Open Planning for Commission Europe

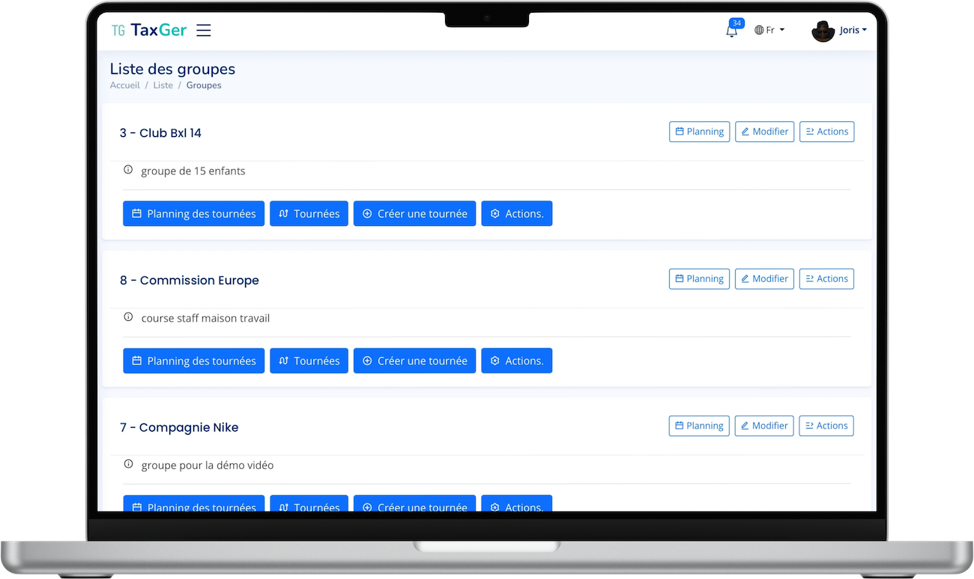699,279
